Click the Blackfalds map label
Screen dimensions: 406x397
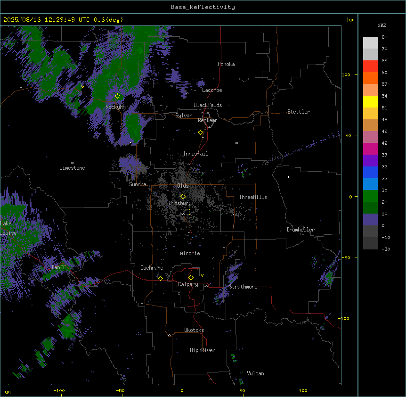coord(208,105)
